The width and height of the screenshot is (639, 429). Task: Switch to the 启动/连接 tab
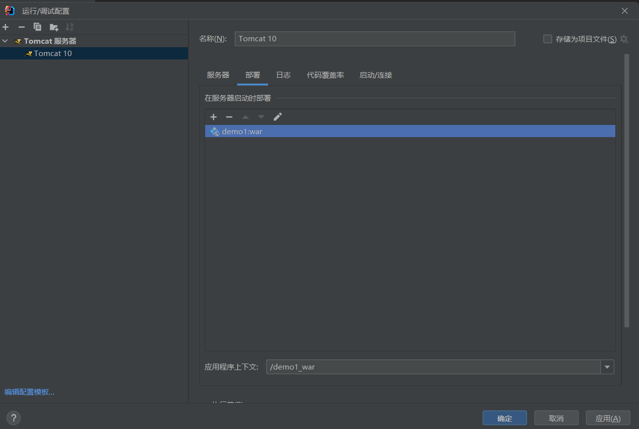click(x=376, y=75)
